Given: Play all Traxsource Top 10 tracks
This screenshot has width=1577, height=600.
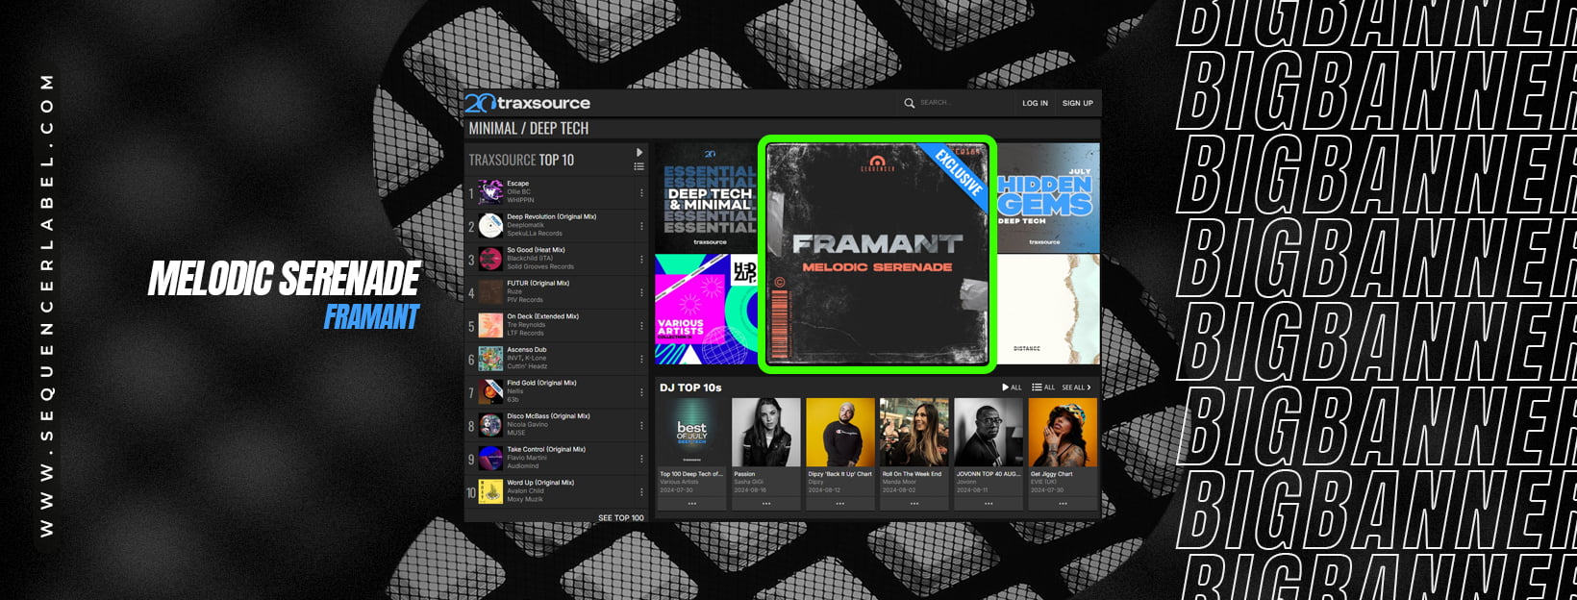Looking at the screenshot, I should pos(639,153).
